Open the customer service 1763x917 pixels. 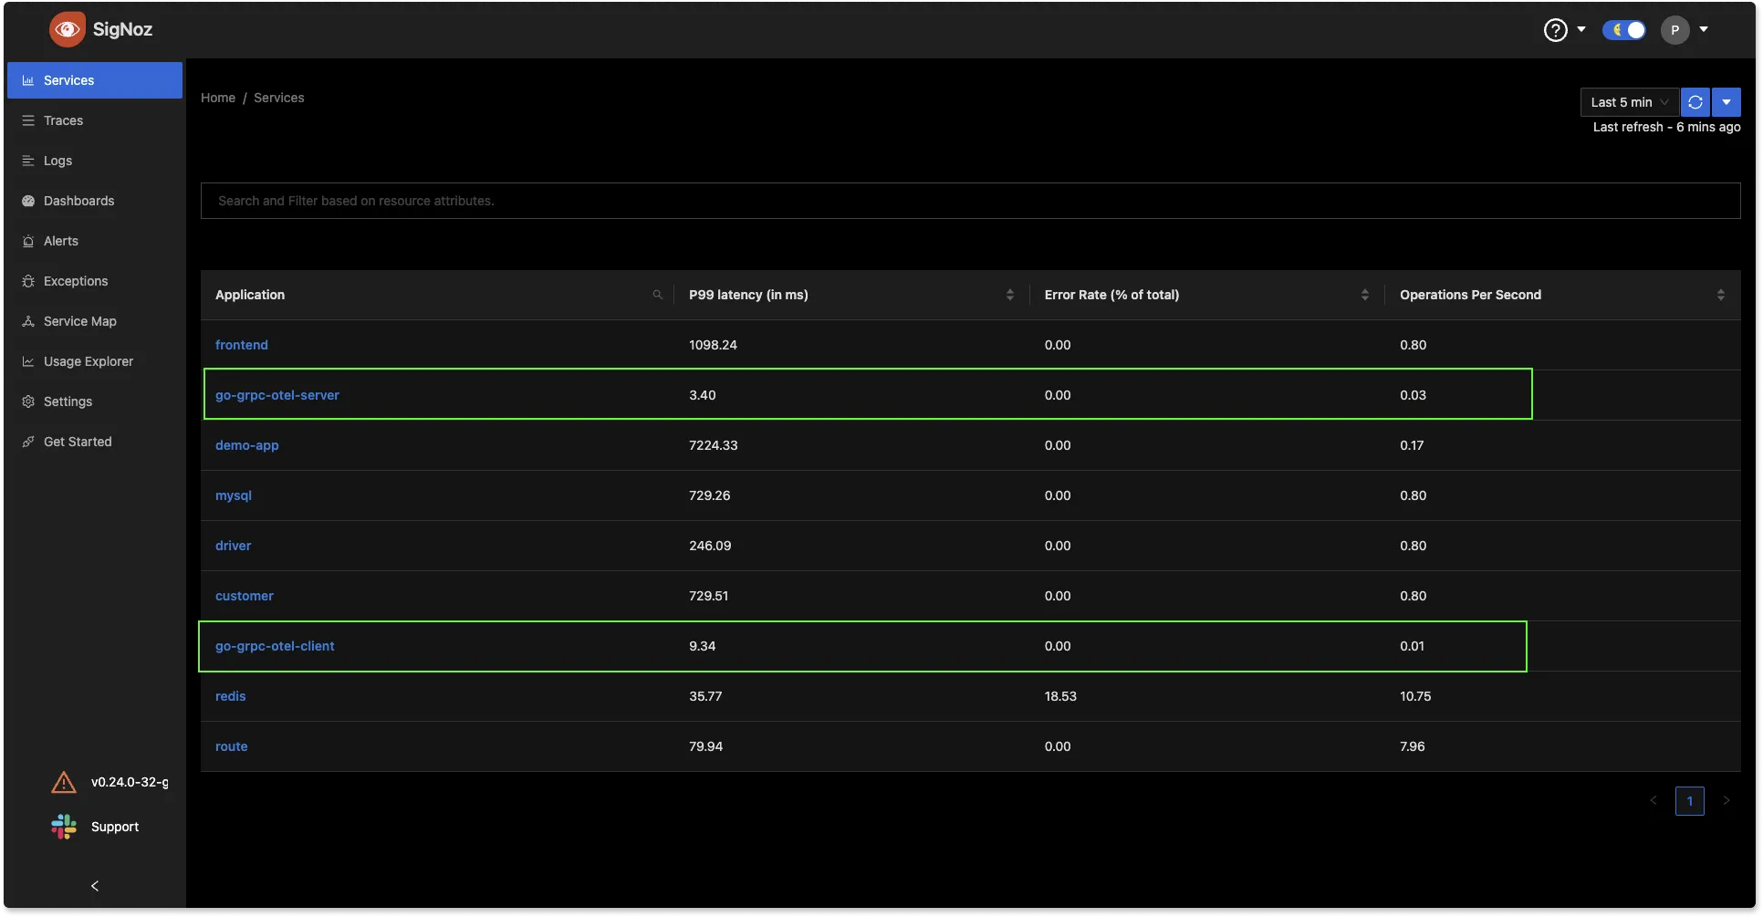pos(245,596)
